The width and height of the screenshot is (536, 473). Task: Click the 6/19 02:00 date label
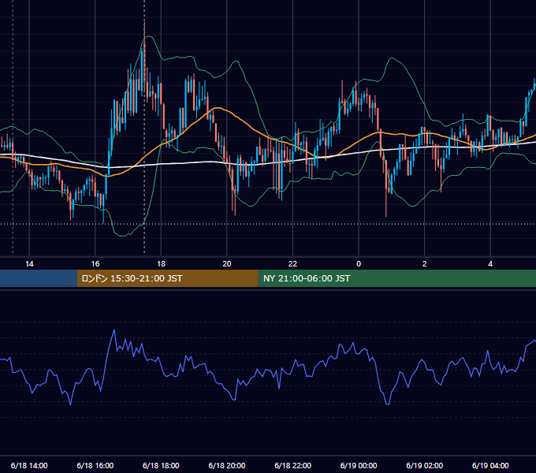click(425, 465)
